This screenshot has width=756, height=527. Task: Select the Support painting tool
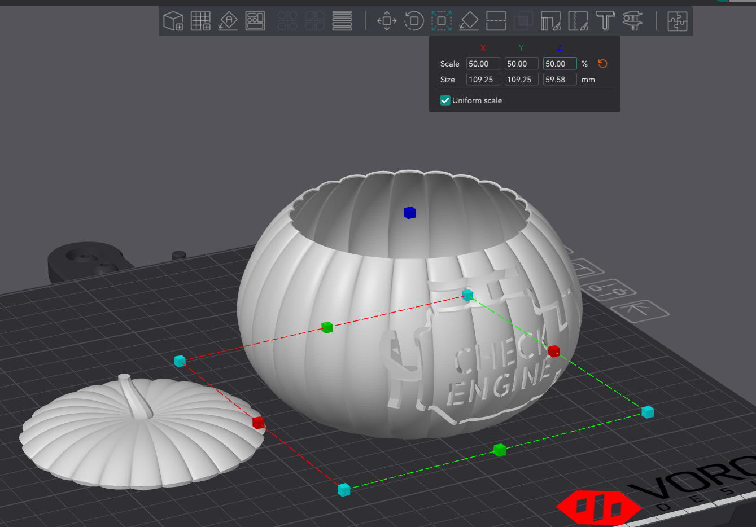550,21
